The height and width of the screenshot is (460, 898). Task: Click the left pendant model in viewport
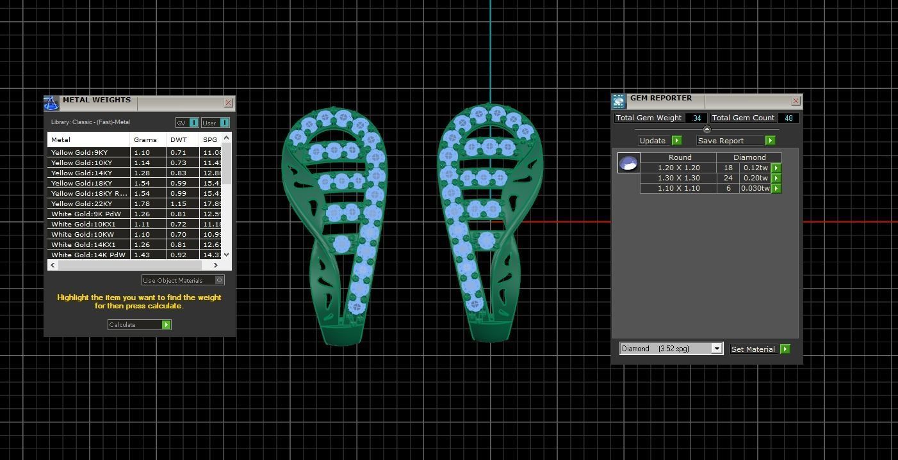click(334, 225)
